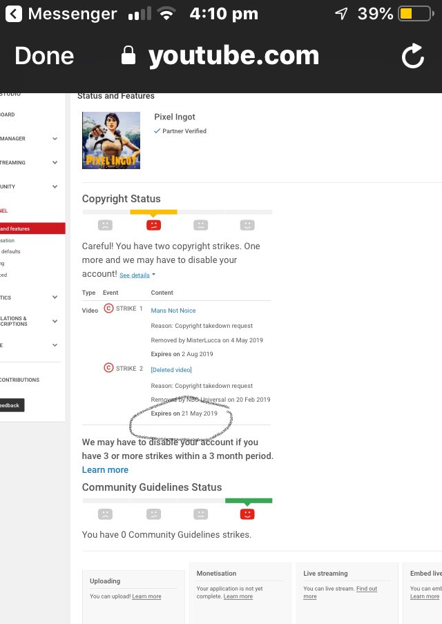Open the Mans Not Noice video link
The height and width of the screenshot is (624, 442).
click(173, 311)
